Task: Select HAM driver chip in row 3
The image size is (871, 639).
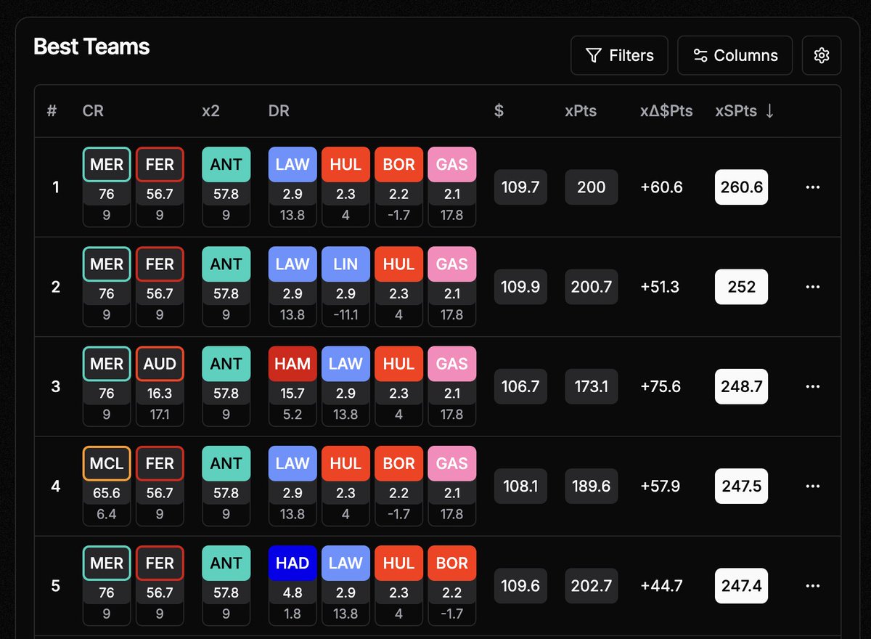Action: click(293, 364)
